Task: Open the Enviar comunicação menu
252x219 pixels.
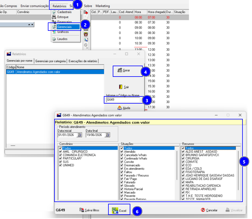Action: pyautogui.click(x=35, y=6)
